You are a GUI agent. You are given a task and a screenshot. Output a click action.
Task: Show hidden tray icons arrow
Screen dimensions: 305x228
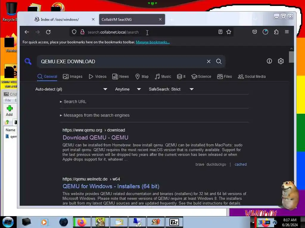point(253,222)
